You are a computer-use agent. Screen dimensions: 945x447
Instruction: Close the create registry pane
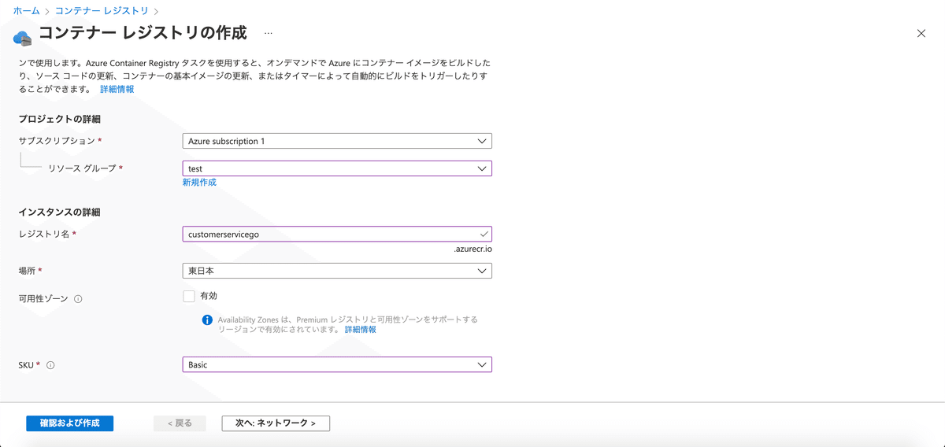pos(921,33)
